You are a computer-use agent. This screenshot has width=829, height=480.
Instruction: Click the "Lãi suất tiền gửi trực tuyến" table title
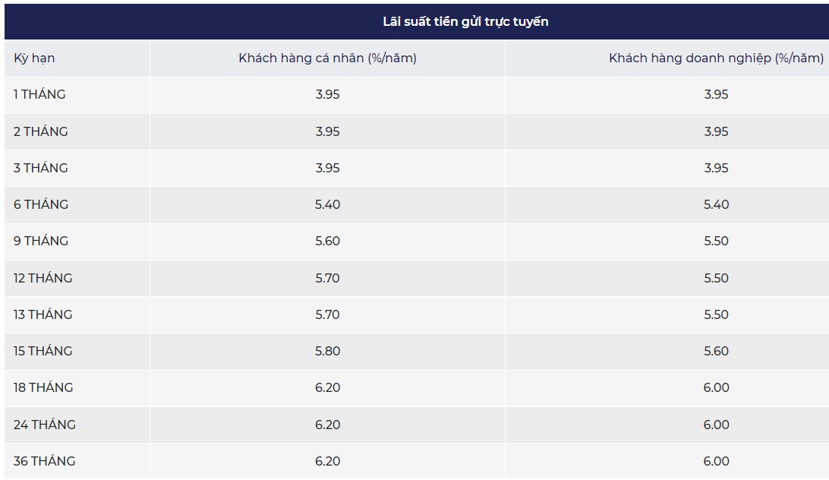tap(465, 21)
